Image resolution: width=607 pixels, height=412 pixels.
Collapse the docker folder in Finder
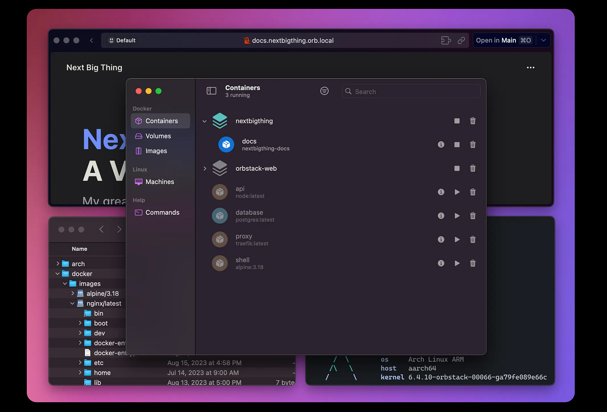[x=58, y=273]
